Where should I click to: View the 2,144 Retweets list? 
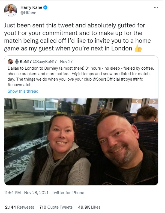pyautogui.click(x=20, y=207)
